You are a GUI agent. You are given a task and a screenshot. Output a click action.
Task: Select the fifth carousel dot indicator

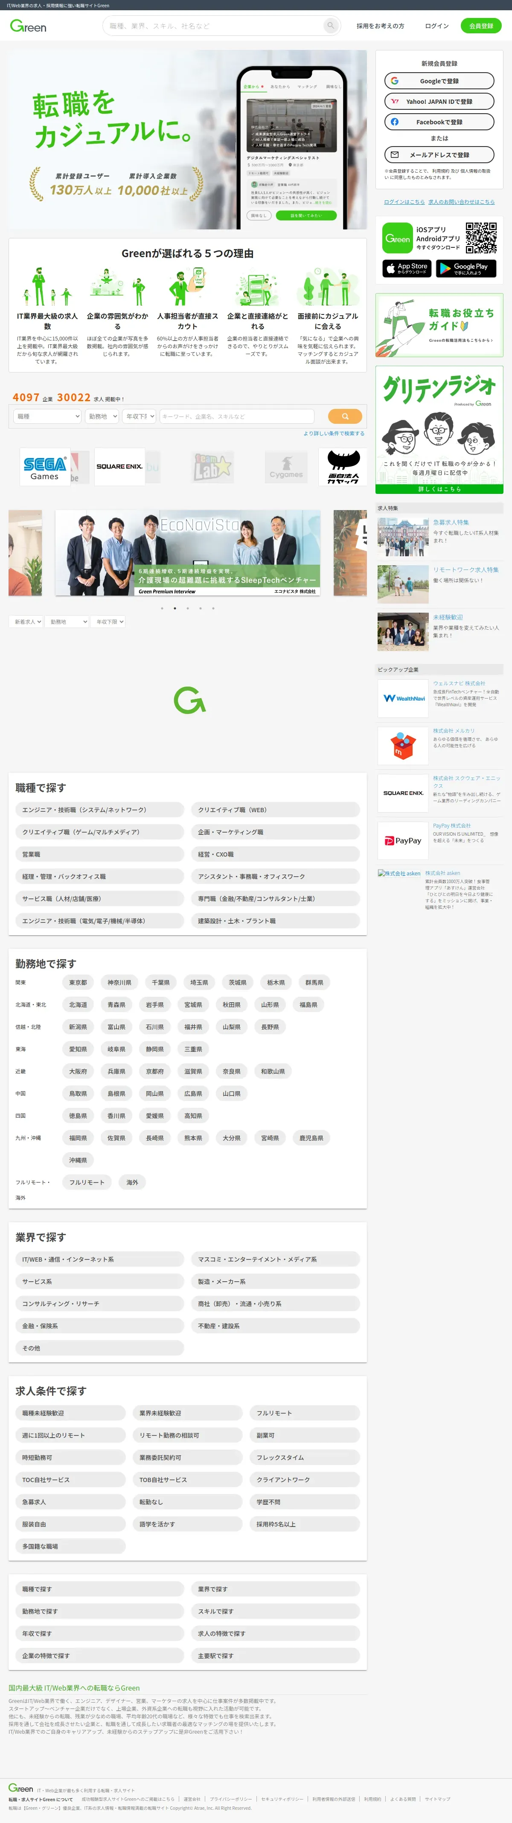[213, 608]
